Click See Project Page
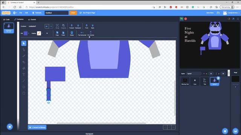241x135 pixels. tap(87, 13)
